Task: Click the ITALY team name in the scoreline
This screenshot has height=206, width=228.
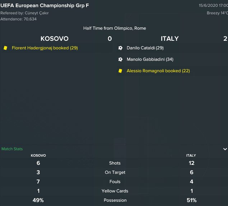Action: tap(169, 39)
